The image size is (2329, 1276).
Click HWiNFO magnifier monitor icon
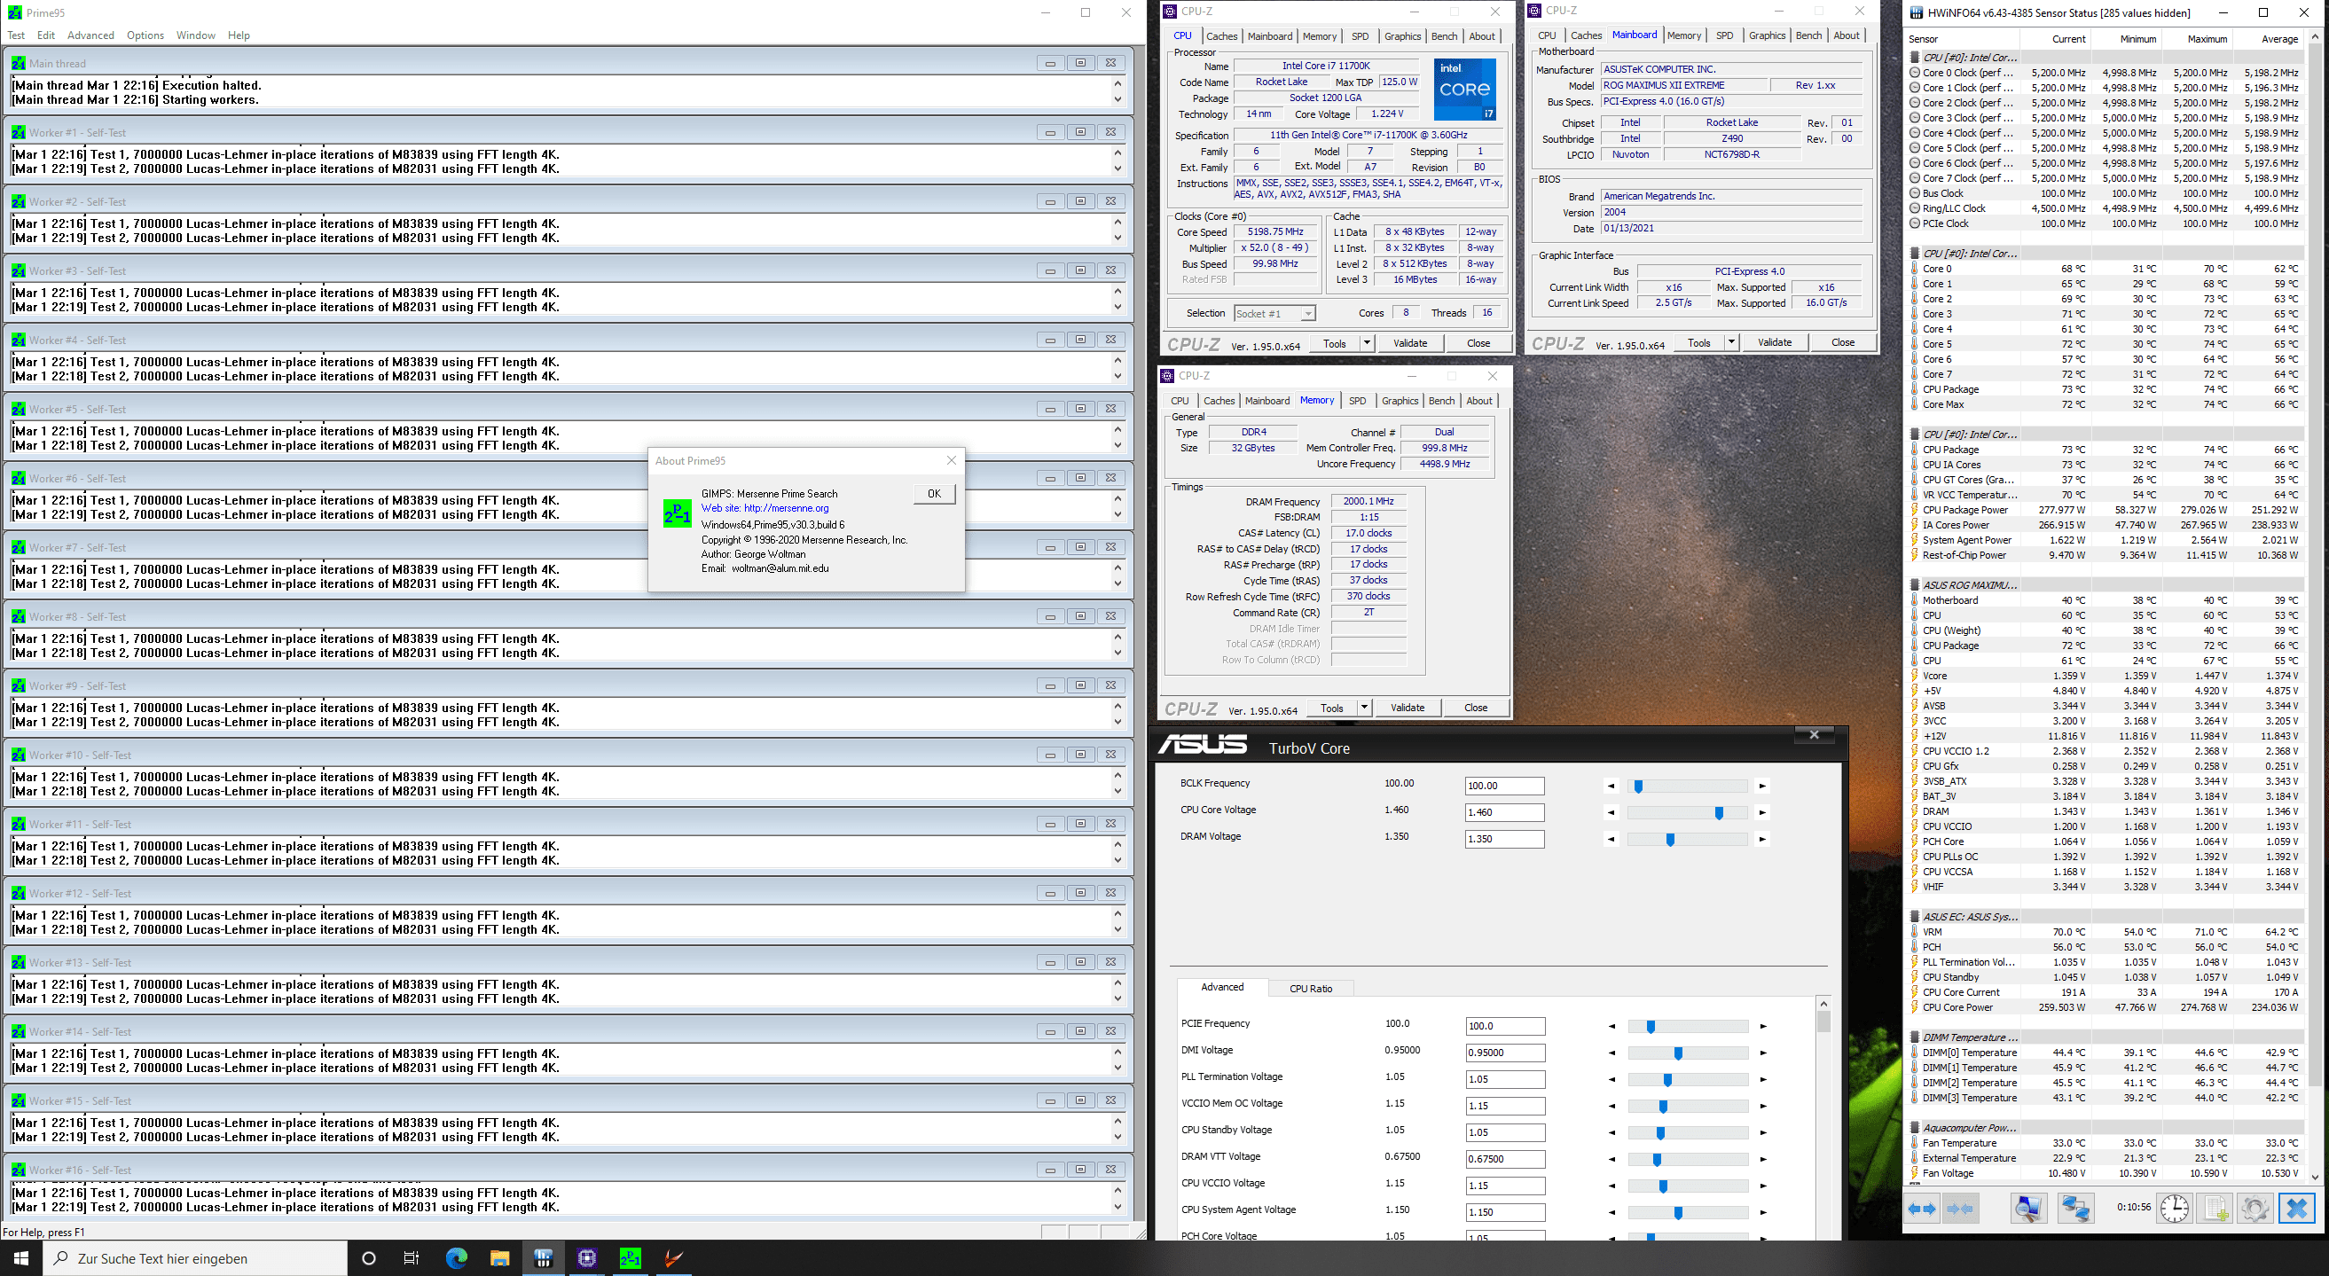coord(2028,1209)
